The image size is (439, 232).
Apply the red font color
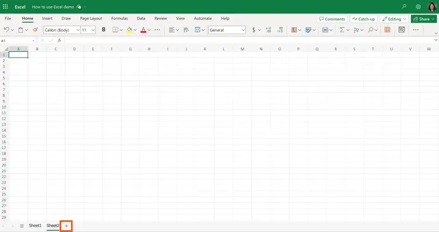pos(143,30)
